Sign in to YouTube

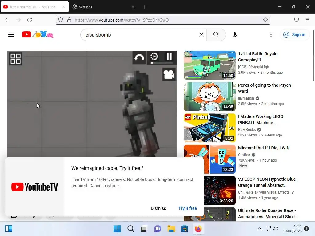(294, 35)
